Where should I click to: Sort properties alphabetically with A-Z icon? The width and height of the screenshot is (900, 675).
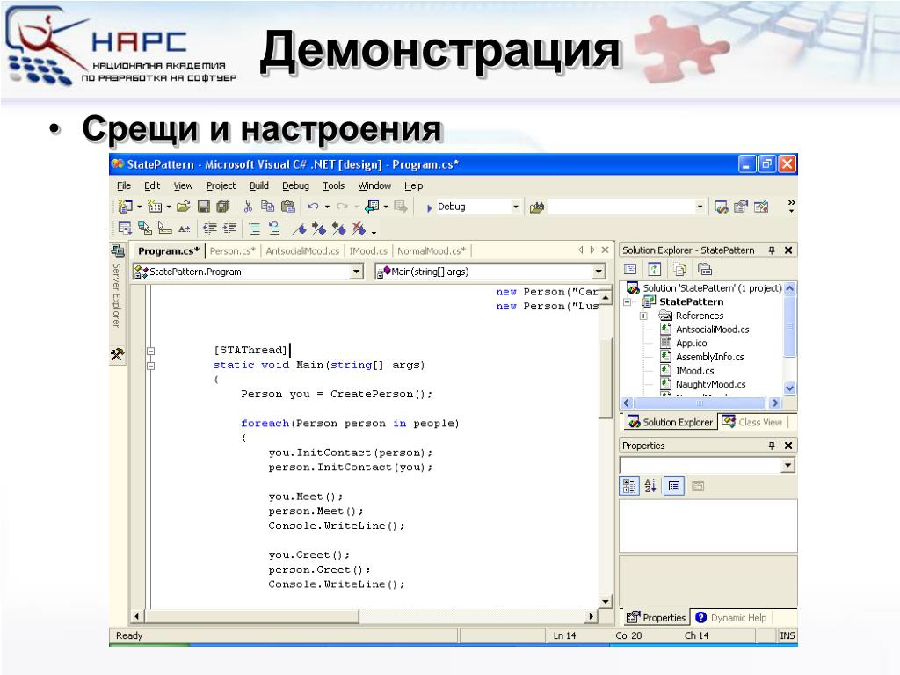(650, 486)
